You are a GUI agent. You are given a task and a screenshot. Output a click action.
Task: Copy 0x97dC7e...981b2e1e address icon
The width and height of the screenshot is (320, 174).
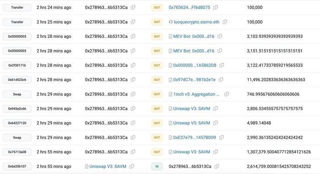(221, 80)
